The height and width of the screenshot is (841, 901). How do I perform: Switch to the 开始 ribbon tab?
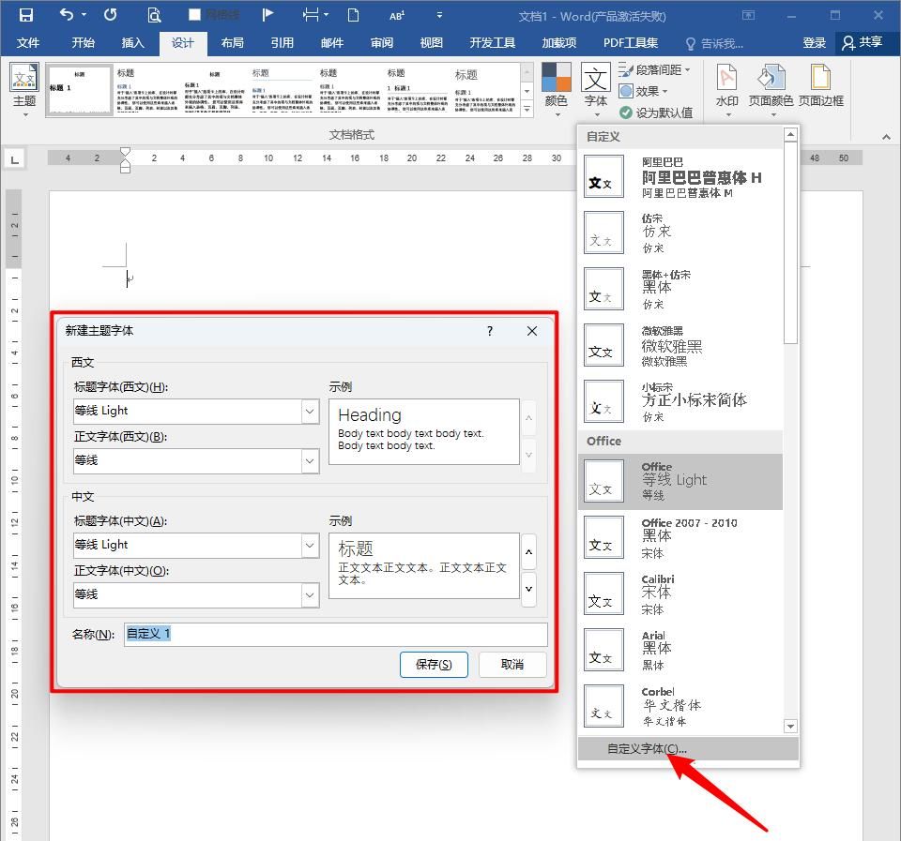[x=83, y=42]
